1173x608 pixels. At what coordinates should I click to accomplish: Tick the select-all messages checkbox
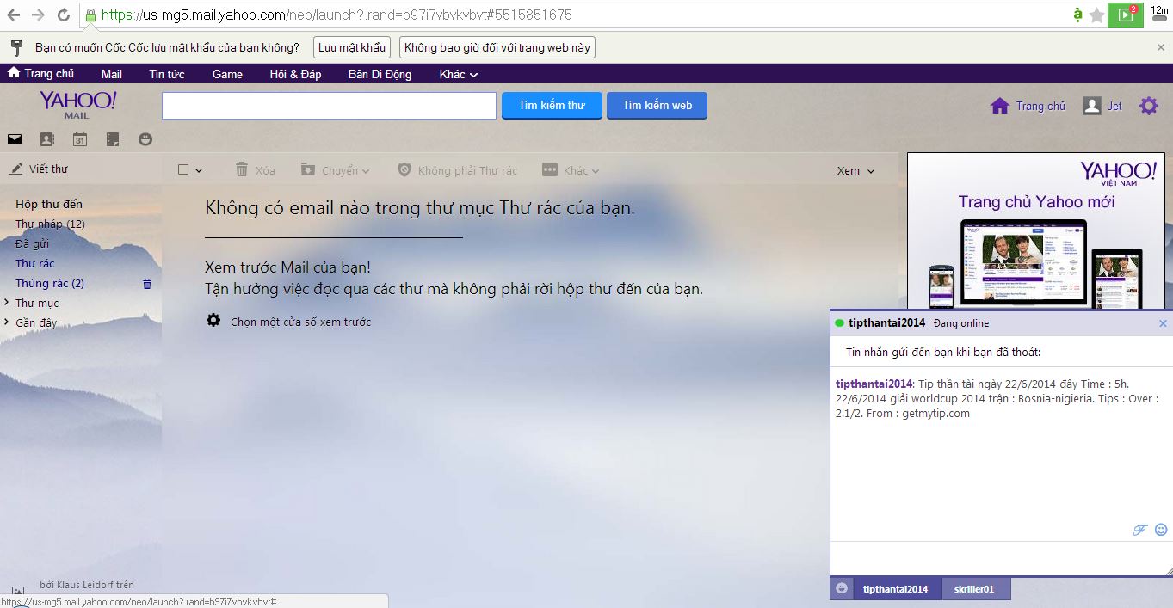click(183, 170)
